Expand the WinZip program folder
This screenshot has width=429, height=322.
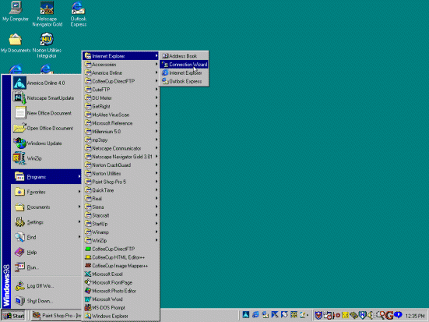point(121,241)
